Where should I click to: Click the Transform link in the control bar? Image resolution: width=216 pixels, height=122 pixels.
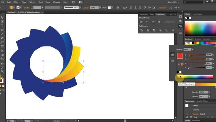pyautogui.click(x=162, y=8)
